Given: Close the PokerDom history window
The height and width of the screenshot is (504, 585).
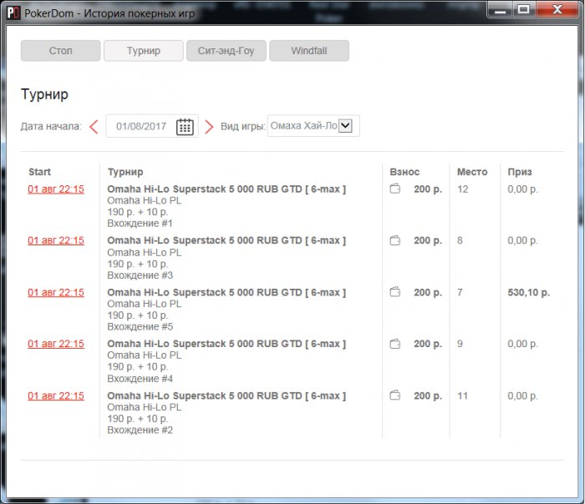Looking at the screenshot, I should pos(557,9).
